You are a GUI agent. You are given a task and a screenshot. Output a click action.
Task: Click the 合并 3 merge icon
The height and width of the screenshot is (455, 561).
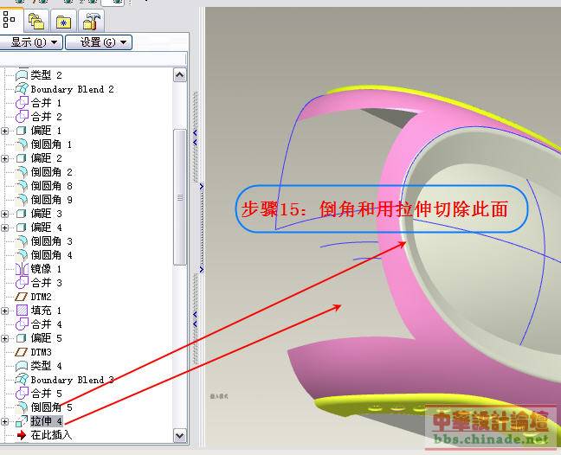22,283
